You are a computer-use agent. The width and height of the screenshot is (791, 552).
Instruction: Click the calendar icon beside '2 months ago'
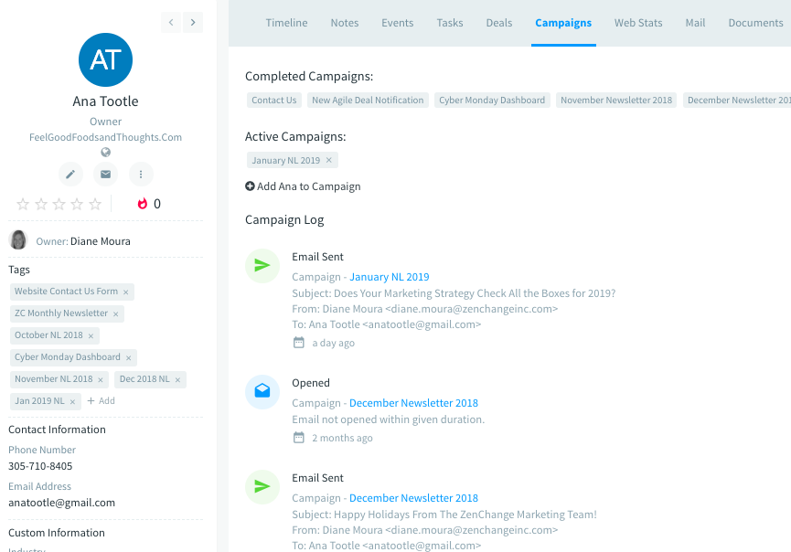coord(299,438)
